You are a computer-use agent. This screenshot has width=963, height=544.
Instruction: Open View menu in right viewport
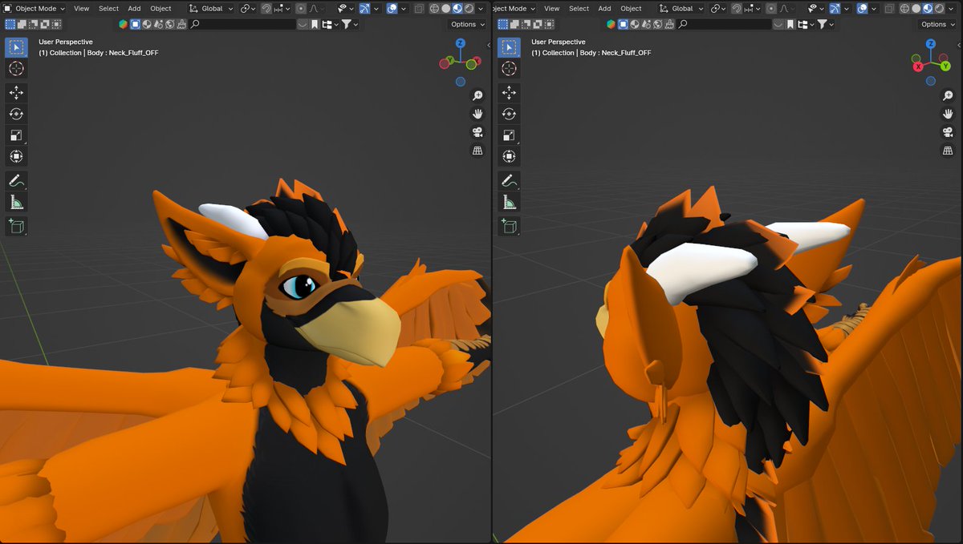click(x=552, y=8)
